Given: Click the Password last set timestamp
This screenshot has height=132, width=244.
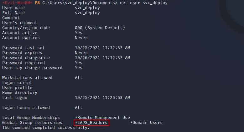Looking at the screenshot, I should [x=102, y=48].
